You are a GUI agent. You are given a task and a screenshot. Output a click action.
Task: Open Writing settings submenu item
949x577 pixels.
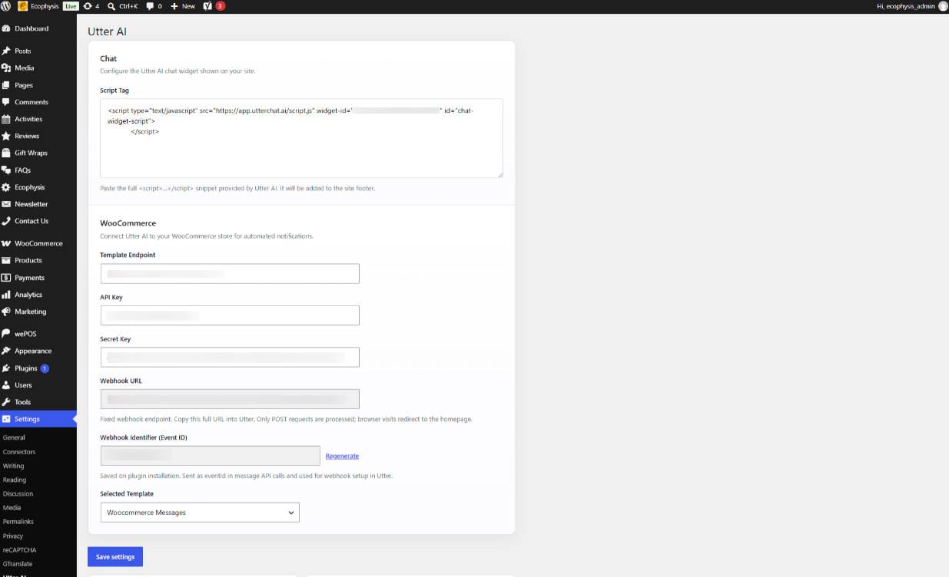coord(14,466)
